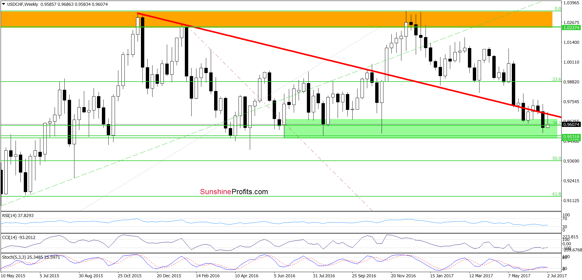Select the RSI(14) 37.8293 indicator label
The height and width of the screenshot is (280, 582).
(x=18, y=215)
